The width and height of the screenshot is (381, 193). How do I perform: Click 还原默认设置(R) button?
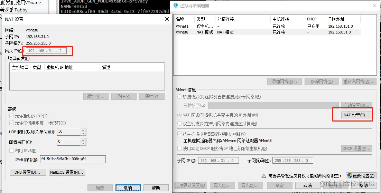pos(191,185)
